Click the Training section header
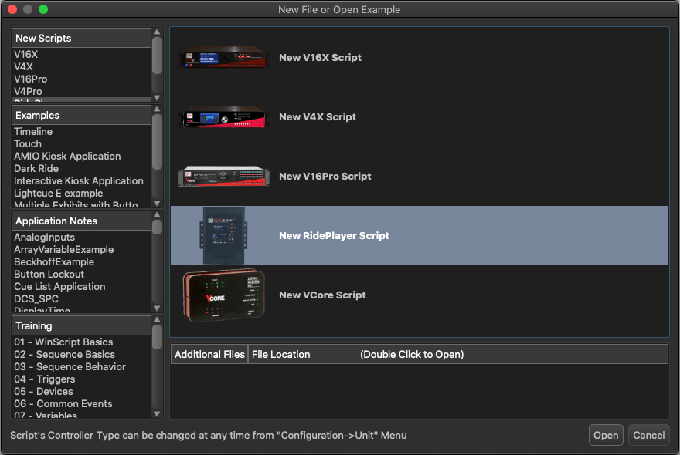The image size is (680, 455). coord(82,325)
